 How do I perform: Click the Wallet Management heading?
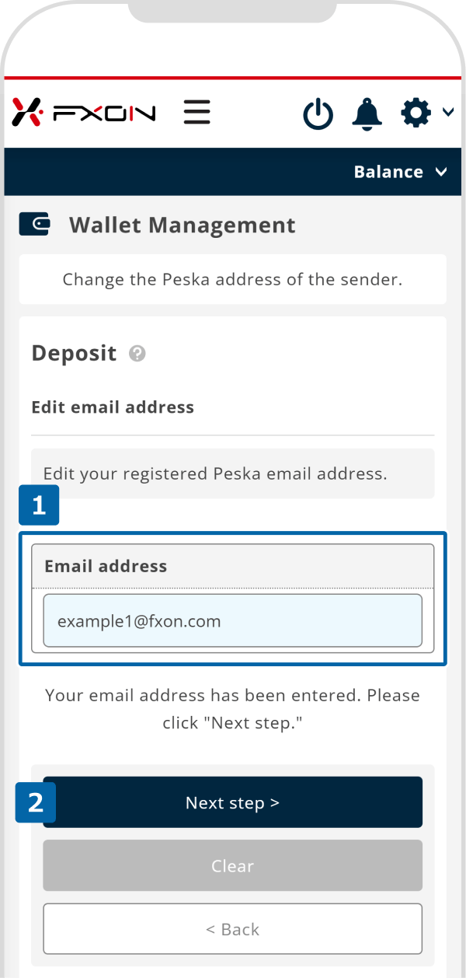[182, 225]
